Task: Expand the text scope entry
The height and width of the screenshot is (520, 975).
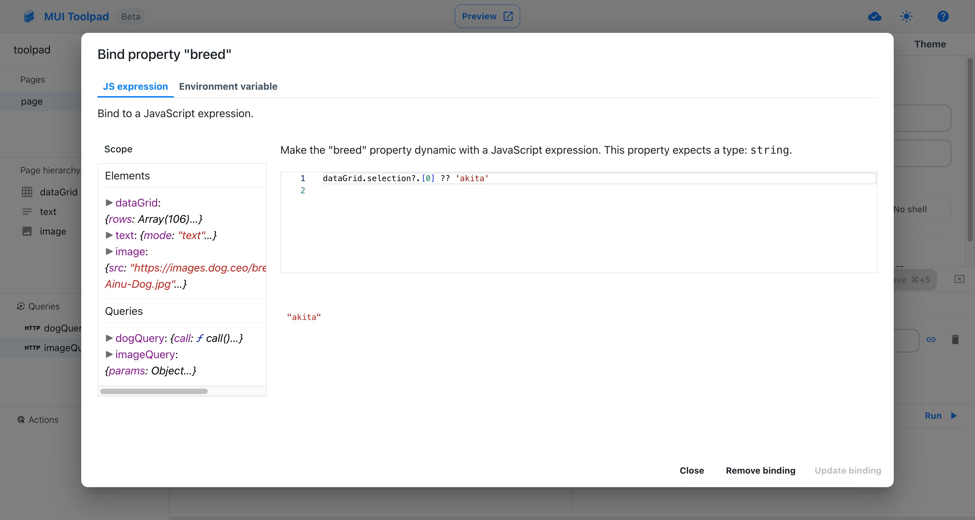Action: coord(109,235)
